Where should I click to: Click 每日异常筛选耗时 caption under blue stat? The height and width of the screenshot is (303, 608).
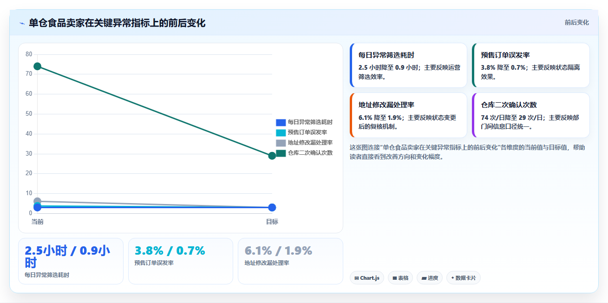pos(47,275)
